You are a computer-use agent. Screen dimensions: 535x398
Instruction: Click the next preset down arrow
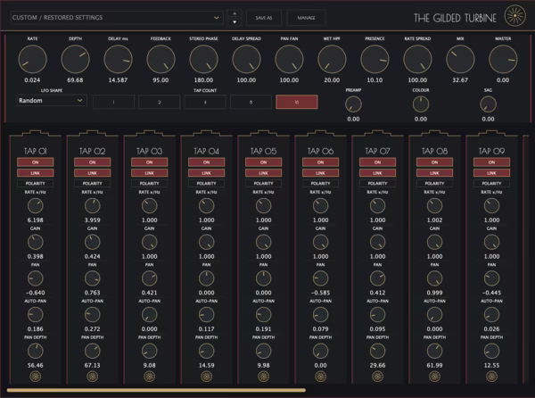pos(235,21)
